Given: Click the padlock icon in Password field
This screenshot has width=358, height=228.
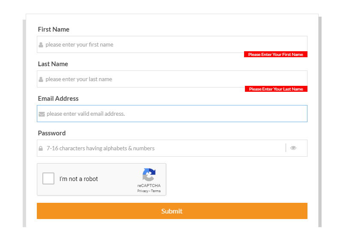Looking at the screenshot, I should (x=41, y=149).
